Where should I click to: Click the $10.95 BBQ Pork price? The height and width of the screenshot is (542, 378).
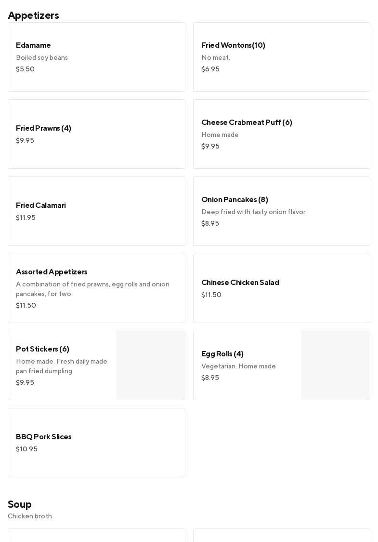(26, 449)
